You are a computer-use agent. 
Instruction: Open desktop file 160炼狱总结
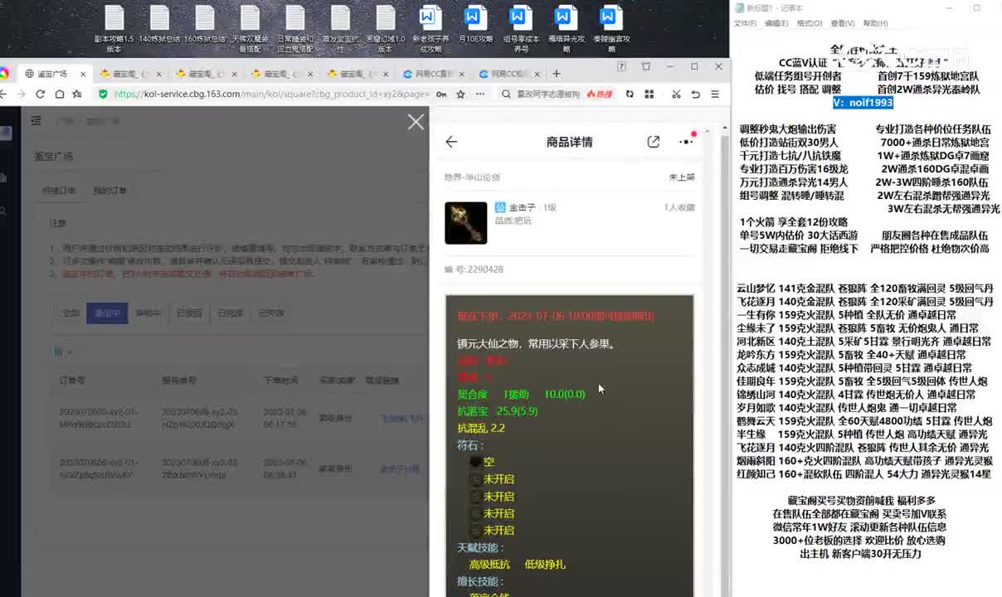(x=205, y=24)
